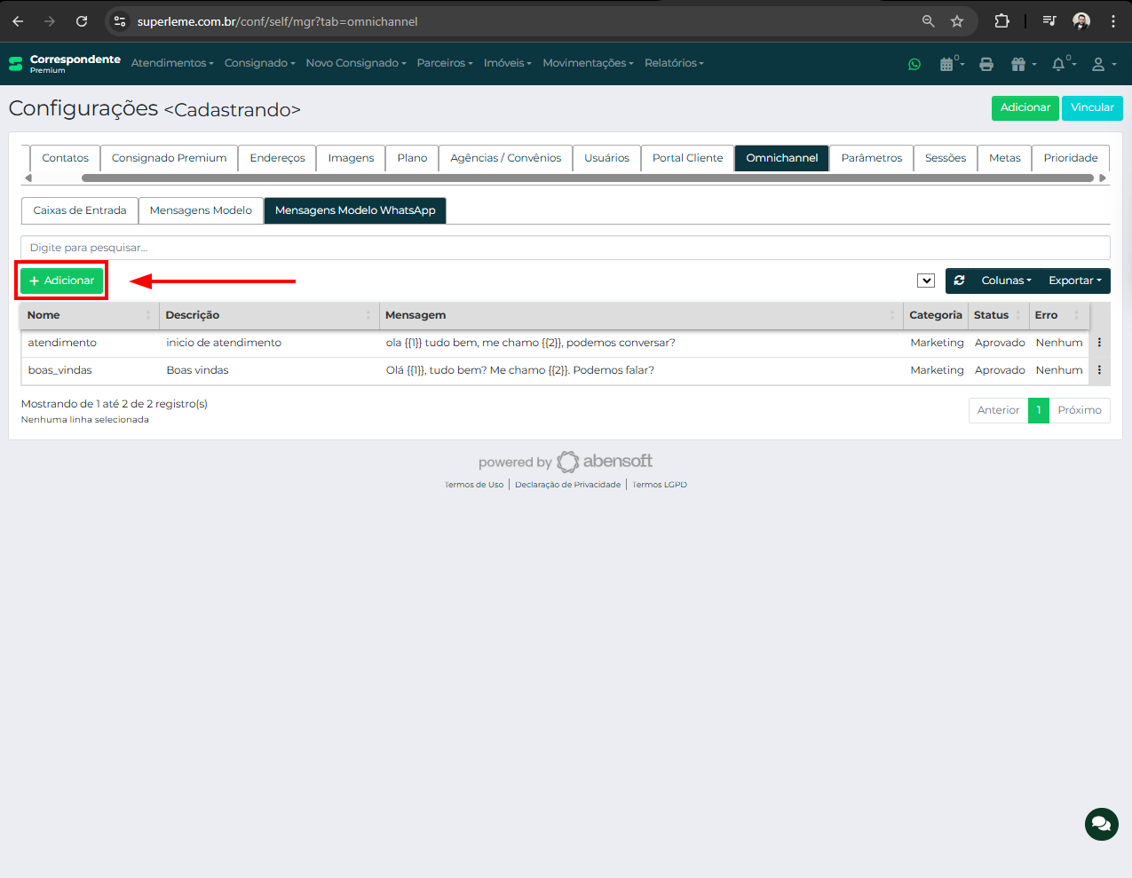Switch to the Parâmetros tab
The image size is (1132, 878).
tap(871, 158)
